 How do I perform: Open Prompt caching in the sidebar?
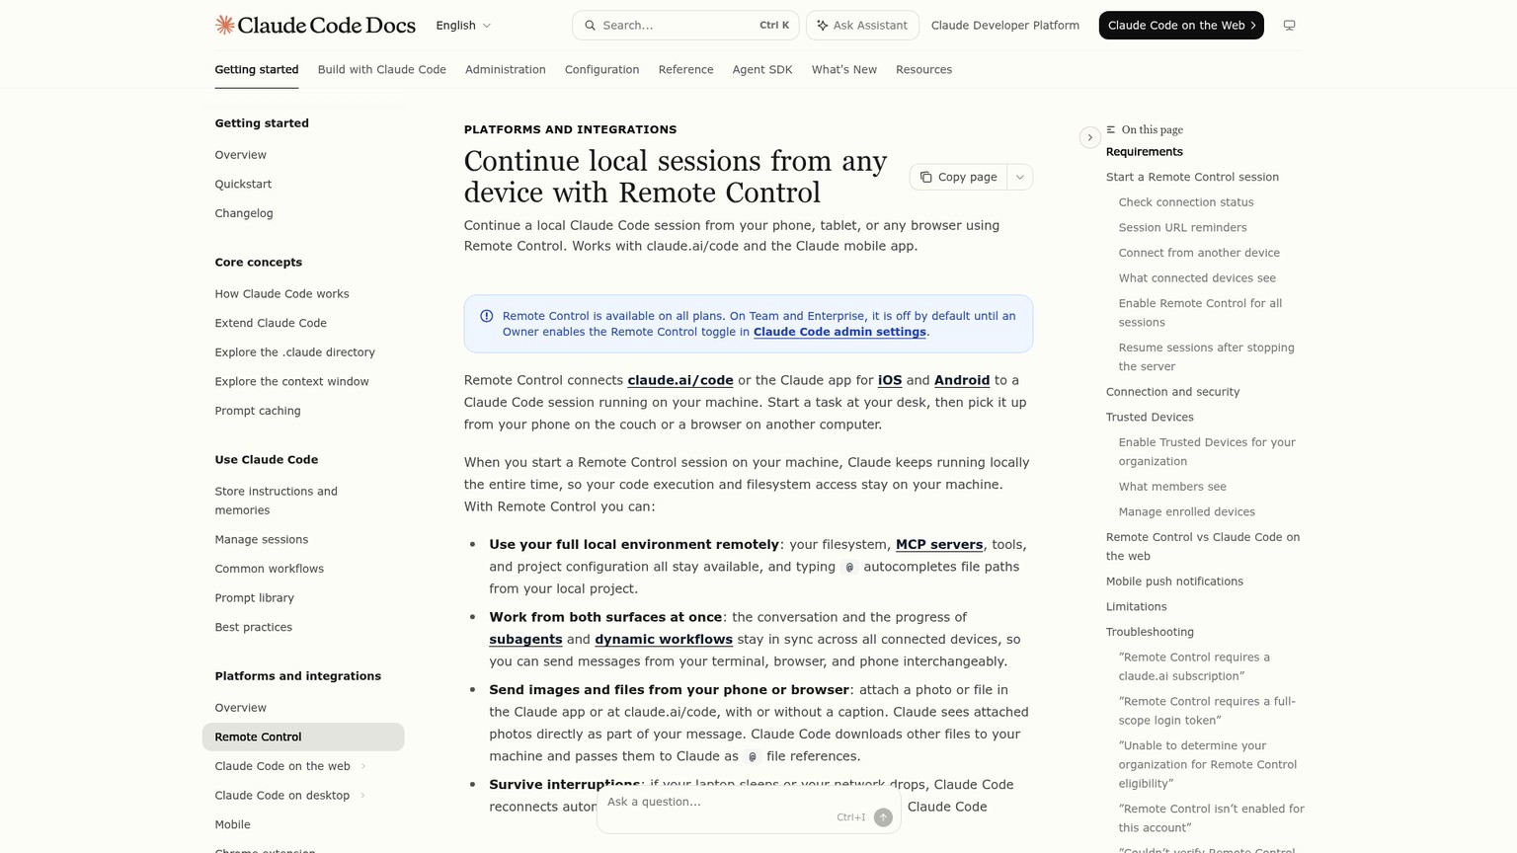point(258,412)
